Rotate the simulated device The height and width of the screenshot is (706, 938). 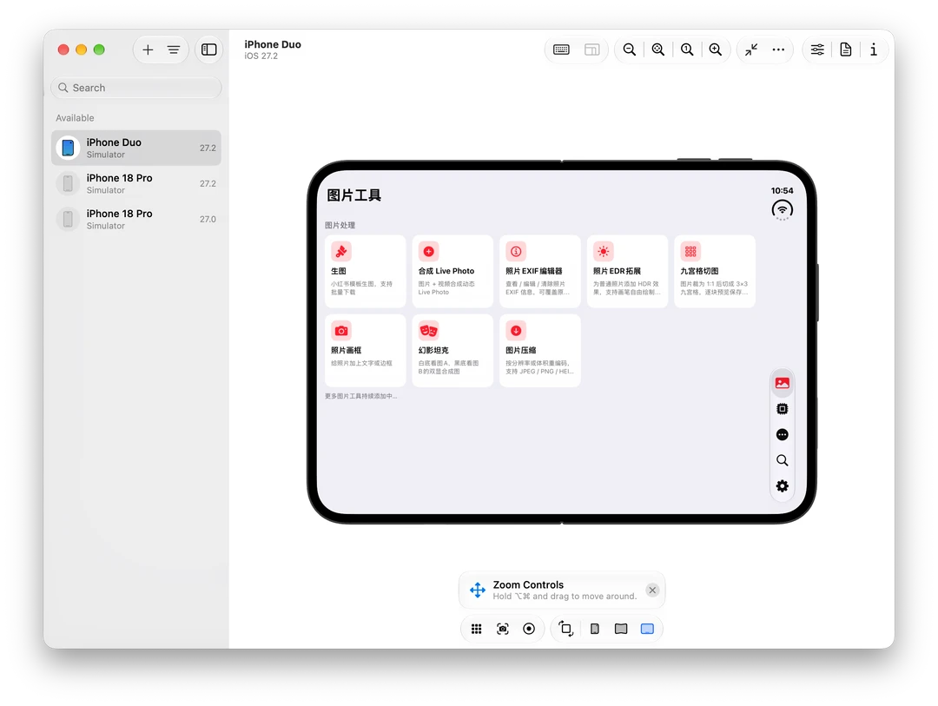coord(566,629)
